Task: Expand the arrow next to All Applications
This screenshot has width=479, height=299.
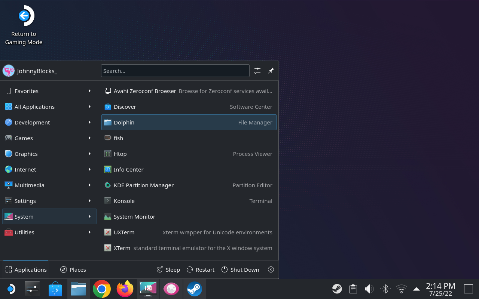Action: tap(90, 107)
